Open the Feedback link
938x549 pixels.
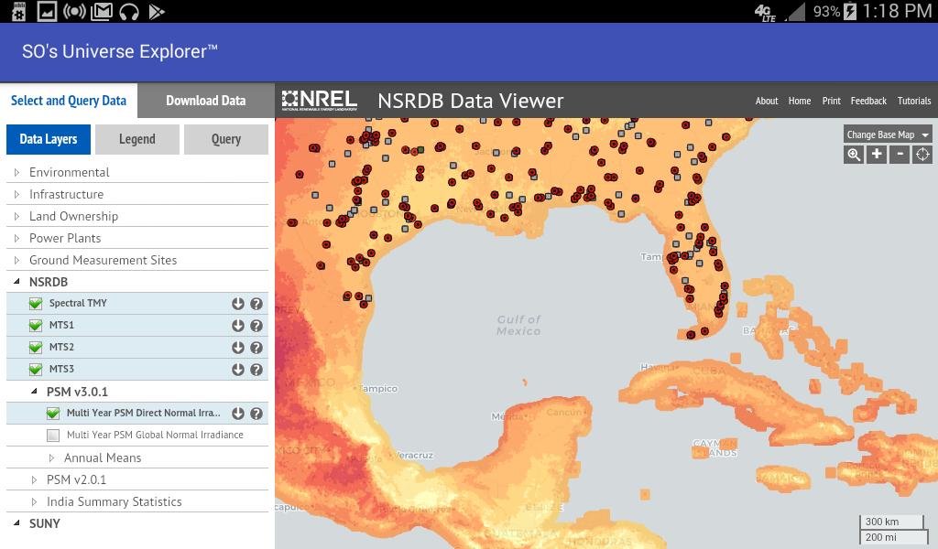coord(868,101)
